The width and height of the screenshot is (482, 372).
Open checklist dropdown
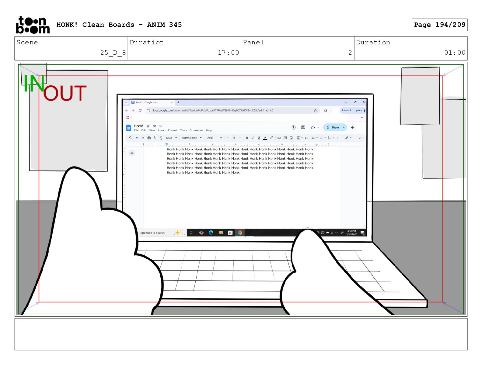pos(315,138)
